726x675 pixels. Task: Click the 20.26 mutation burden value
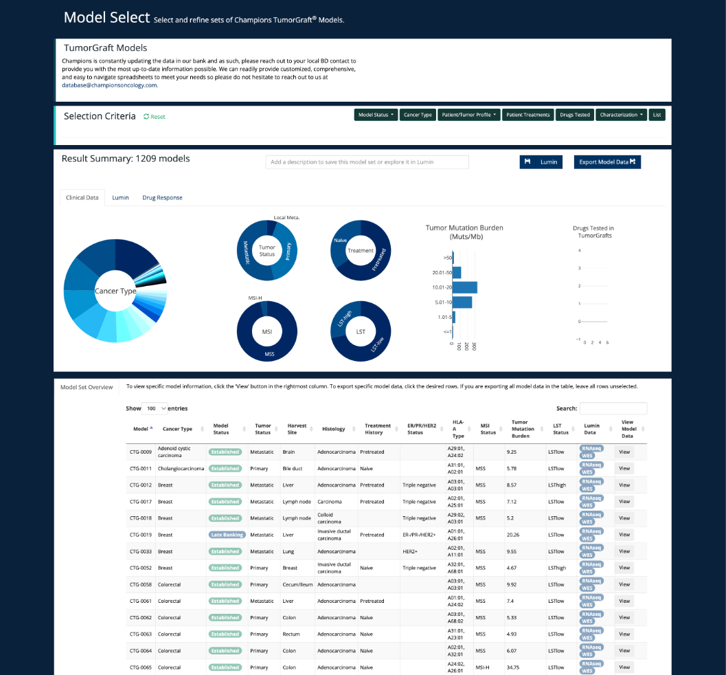[x=513, y=535]
